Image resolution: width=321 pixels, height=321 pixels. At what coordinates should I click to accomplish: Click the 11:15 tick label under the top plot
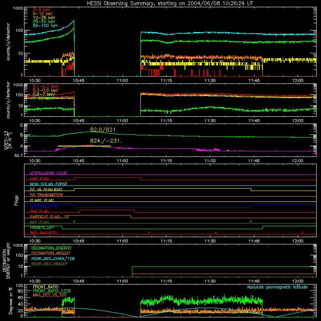point(166,81)
